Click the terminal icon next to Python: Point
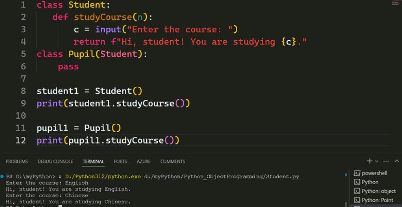The width and height of the screenshot is (402, 207). coord(357,200)
